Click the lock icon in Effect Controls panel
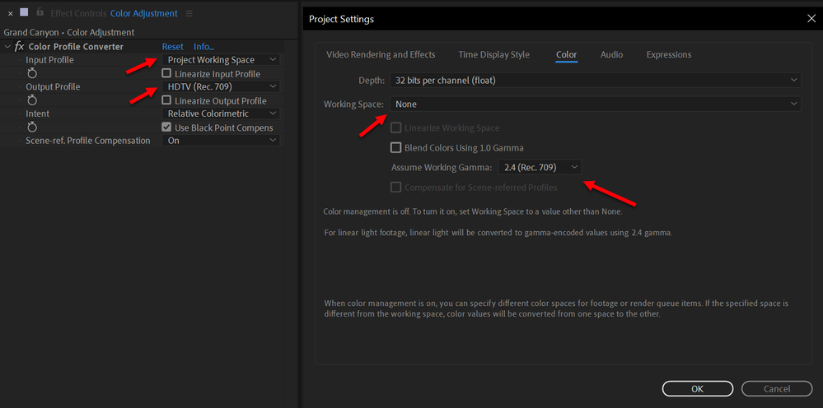Image resolution: width=823 pixels, height=408 pixels. (x=40, y=12)
